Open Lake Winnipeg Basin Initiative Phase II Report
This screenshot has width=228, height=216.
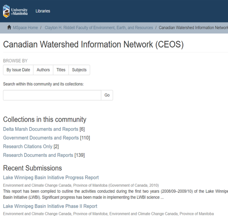click(x=50, y=206)
